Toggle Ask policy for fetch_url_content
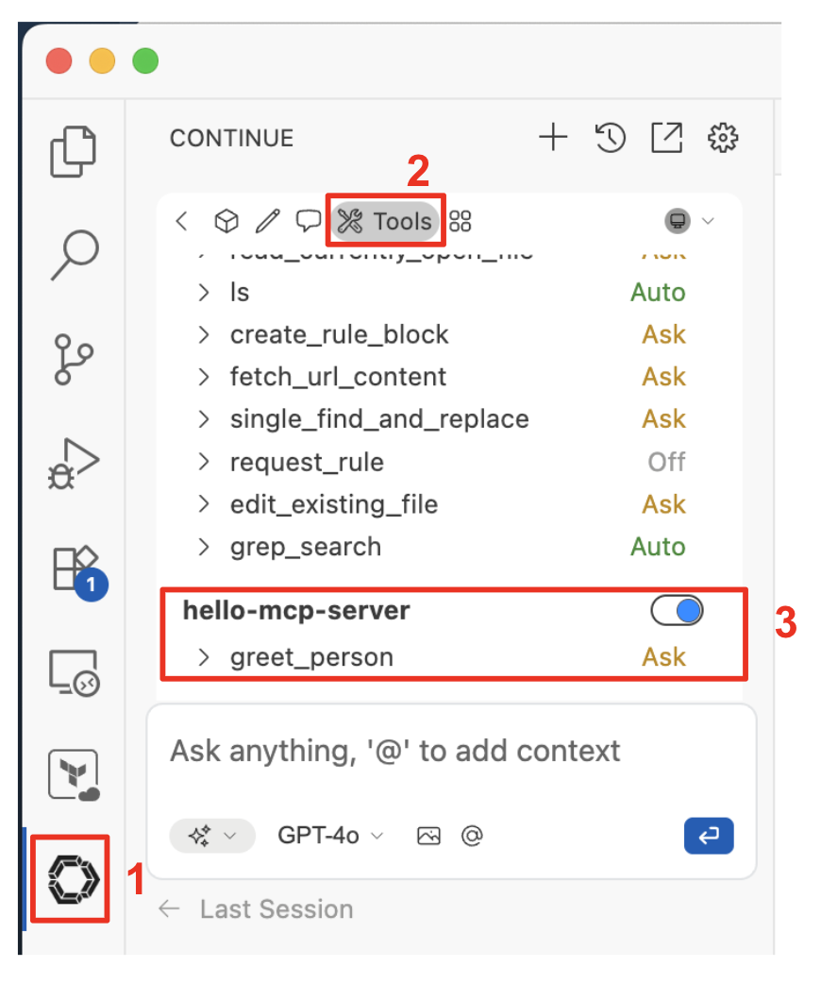Viewport: 821px width, 984px height. pyautogui.click(x=663, y=377)
